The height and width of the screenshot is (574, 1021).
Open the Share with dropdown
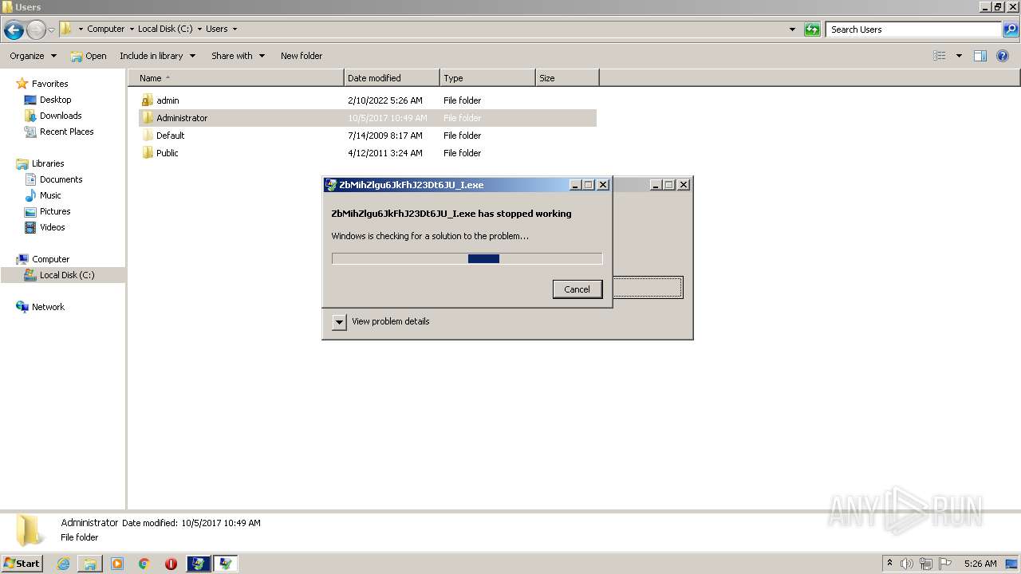tap(238, 56)
